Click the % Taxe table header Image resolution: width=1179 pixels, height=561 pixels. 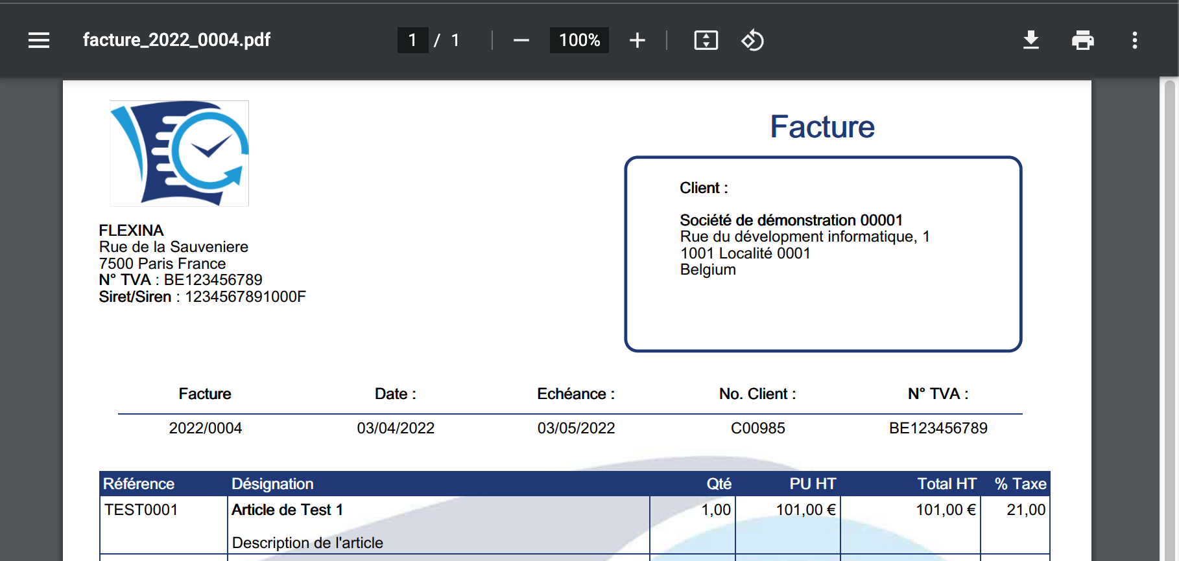(x=1021, y=484)
